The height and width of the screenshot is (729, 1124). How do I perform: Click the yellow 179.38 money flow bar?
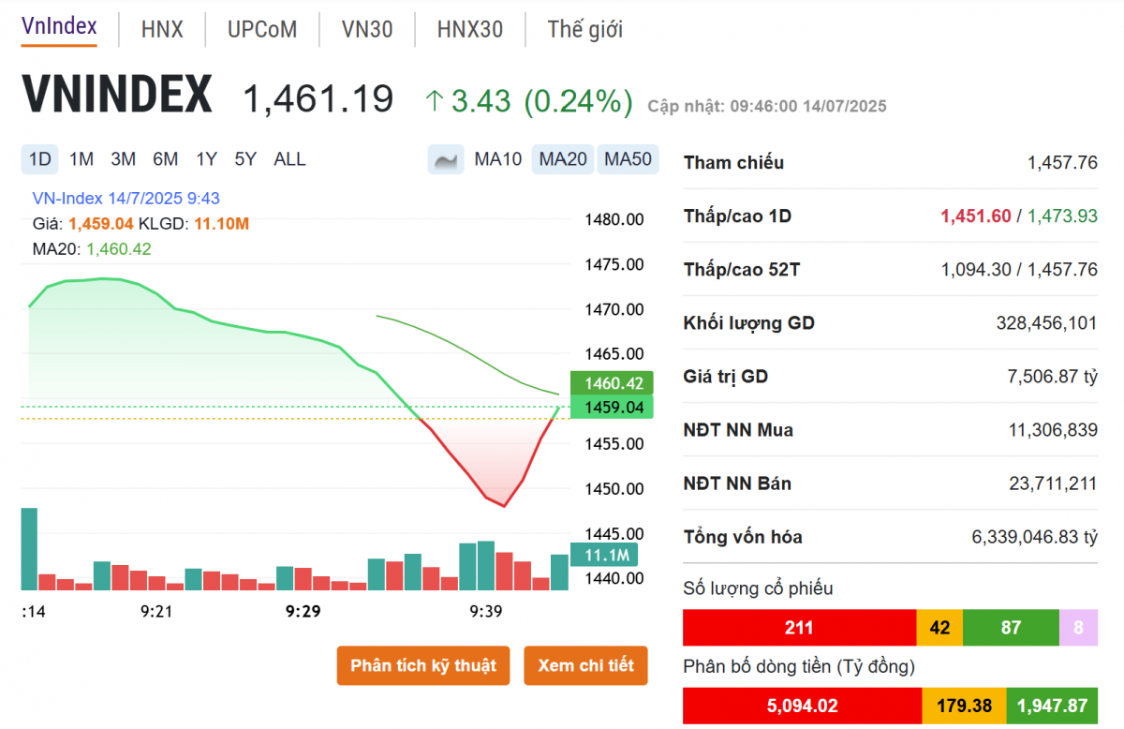[x=965, y=706]
